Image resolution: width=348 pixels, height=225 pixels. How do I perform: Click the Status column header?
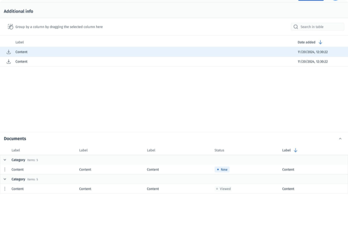(219, 150)
